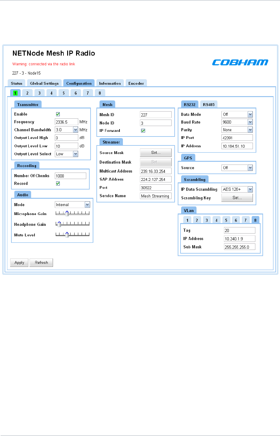Click the Mesh ID input field

156,115
